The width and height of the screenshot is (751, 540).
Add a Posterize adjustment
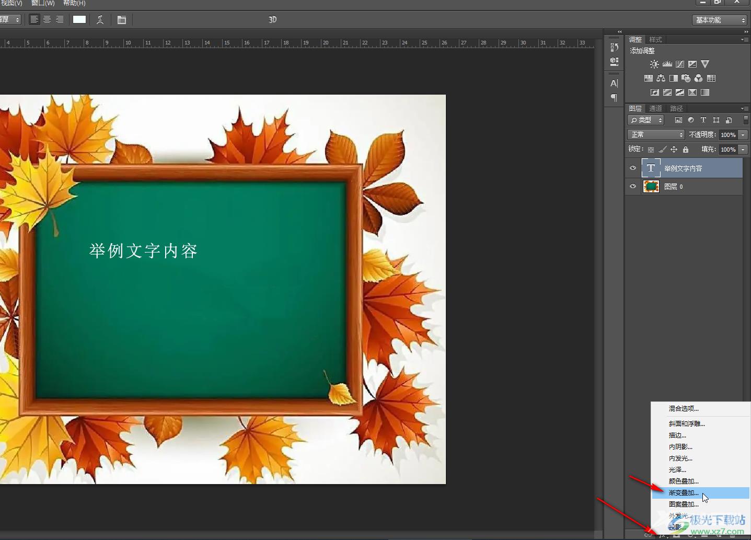click(x=667, y=92)
